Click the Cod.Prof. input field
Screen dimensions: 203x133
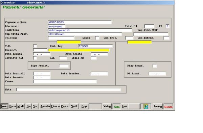[129, 38]
